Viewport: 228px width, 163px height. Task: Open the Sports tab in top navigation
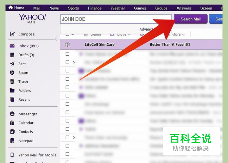click(x=73, y=8)
